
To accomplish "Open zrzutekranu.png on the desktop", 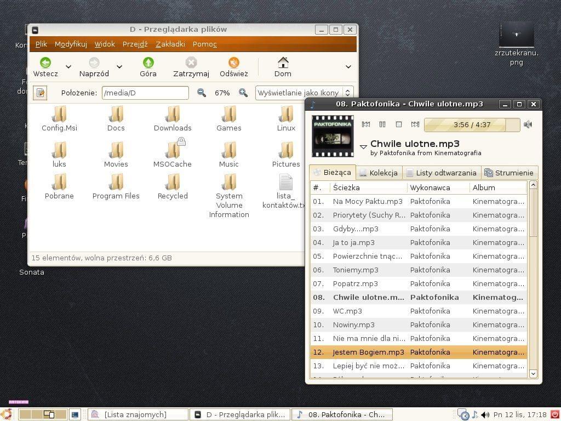I will point(516,44).
